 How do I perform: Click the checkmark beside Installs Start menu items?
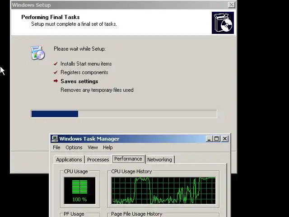(x=56, y=64)
